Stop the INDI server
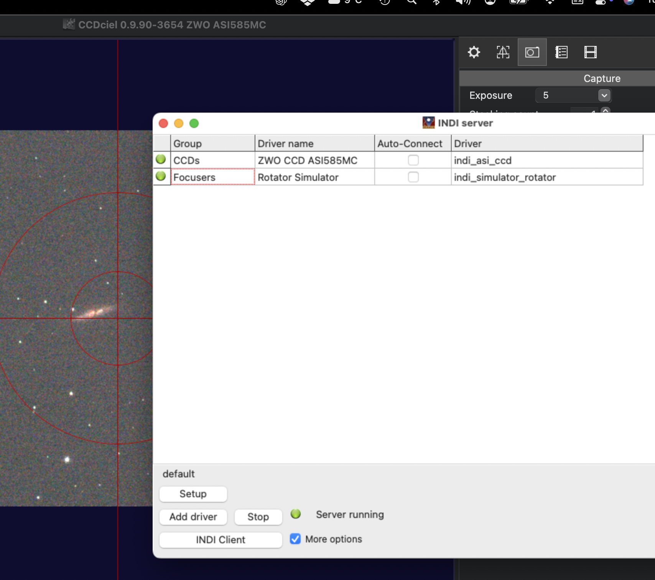 click(258, 517)
